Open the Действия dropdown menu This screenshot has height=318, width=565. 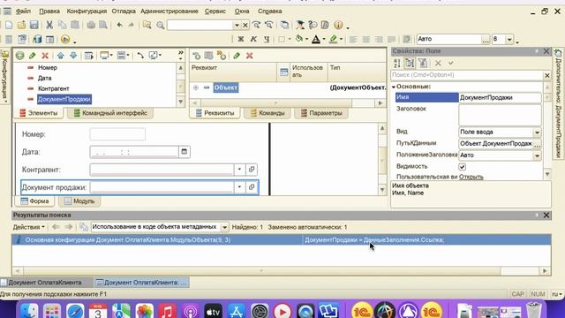[x=29, y=227]
